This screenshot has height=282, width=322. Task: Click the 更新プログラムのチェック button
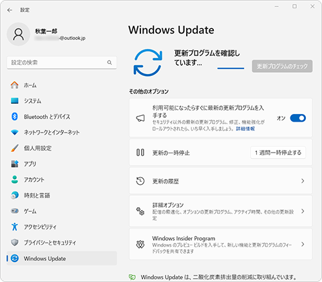coord(282,66)
